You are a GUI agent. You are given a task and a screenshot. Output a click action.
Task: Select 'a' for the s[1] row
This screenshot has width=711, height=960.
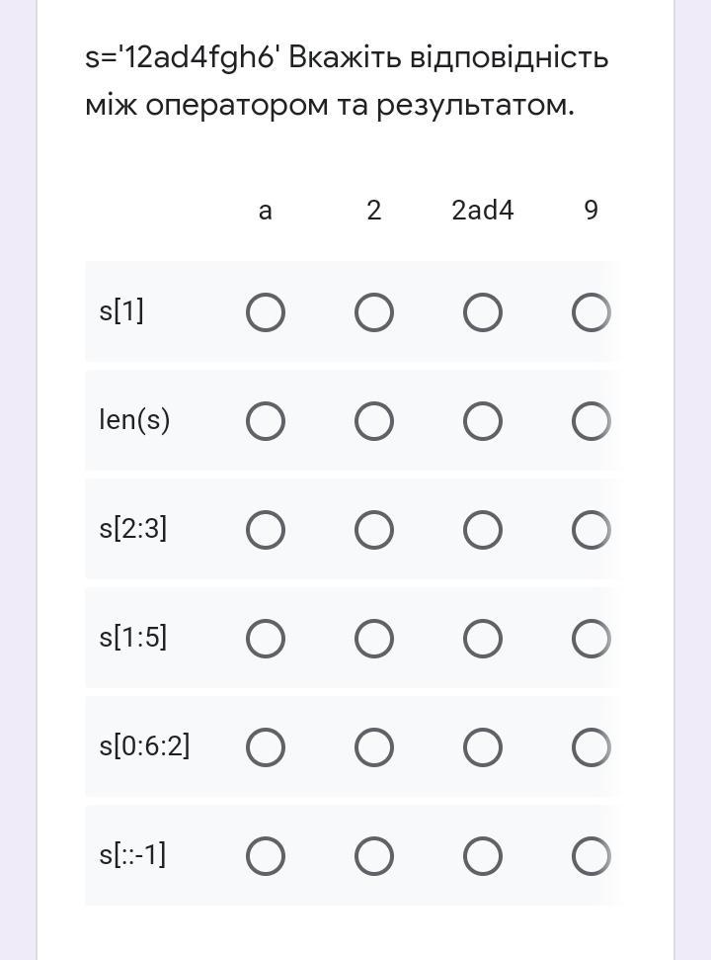[266, 312]
